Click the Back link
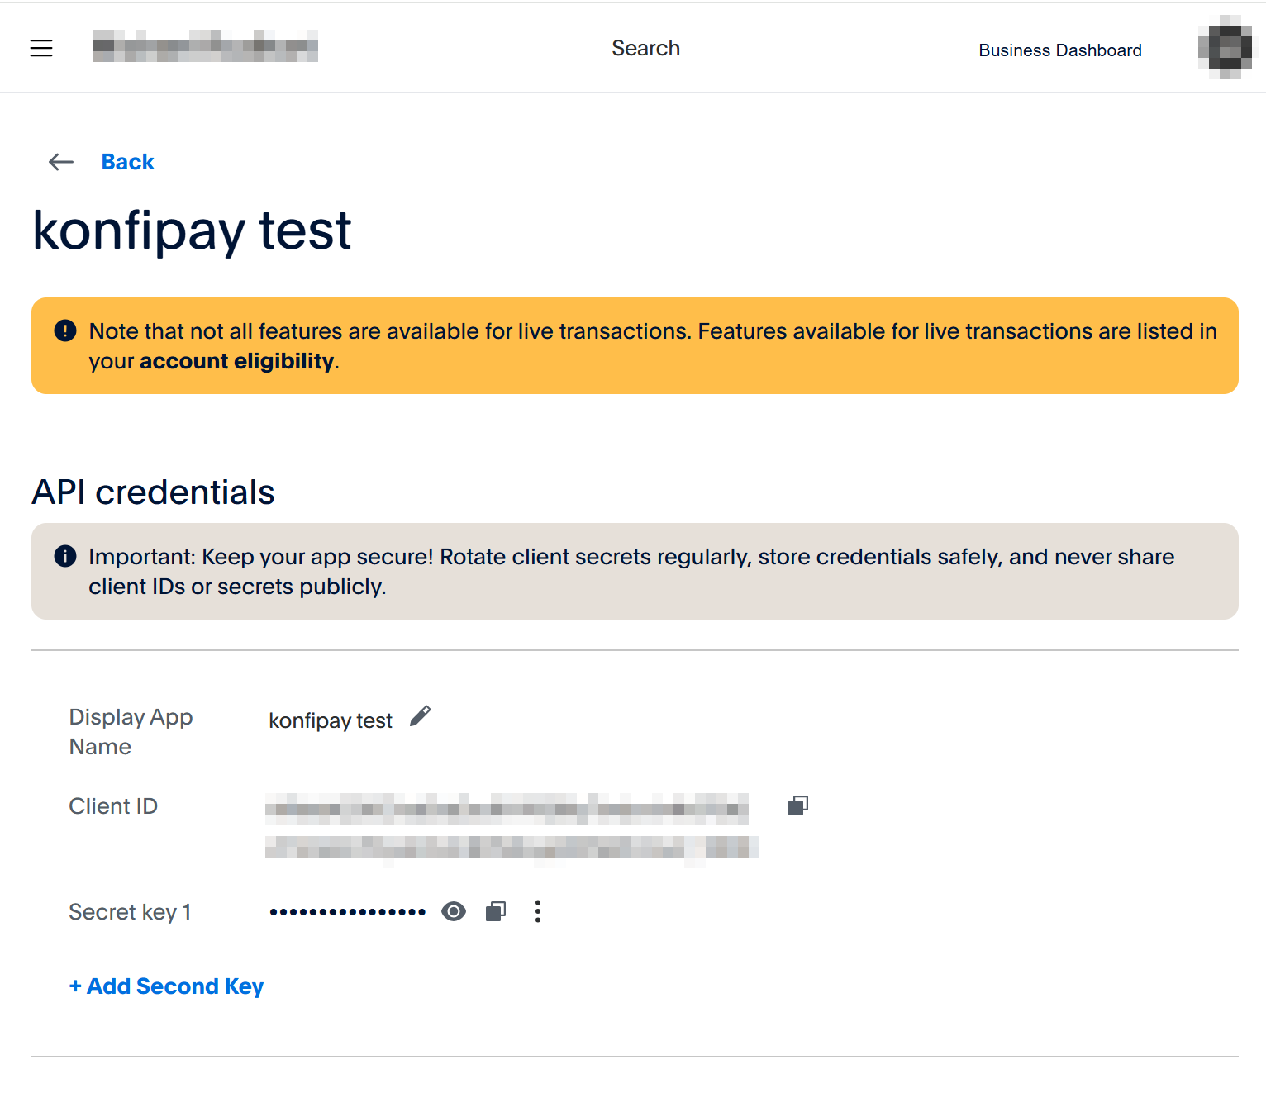Screen dimensions: 1266x1093 (x=127, y=162)
